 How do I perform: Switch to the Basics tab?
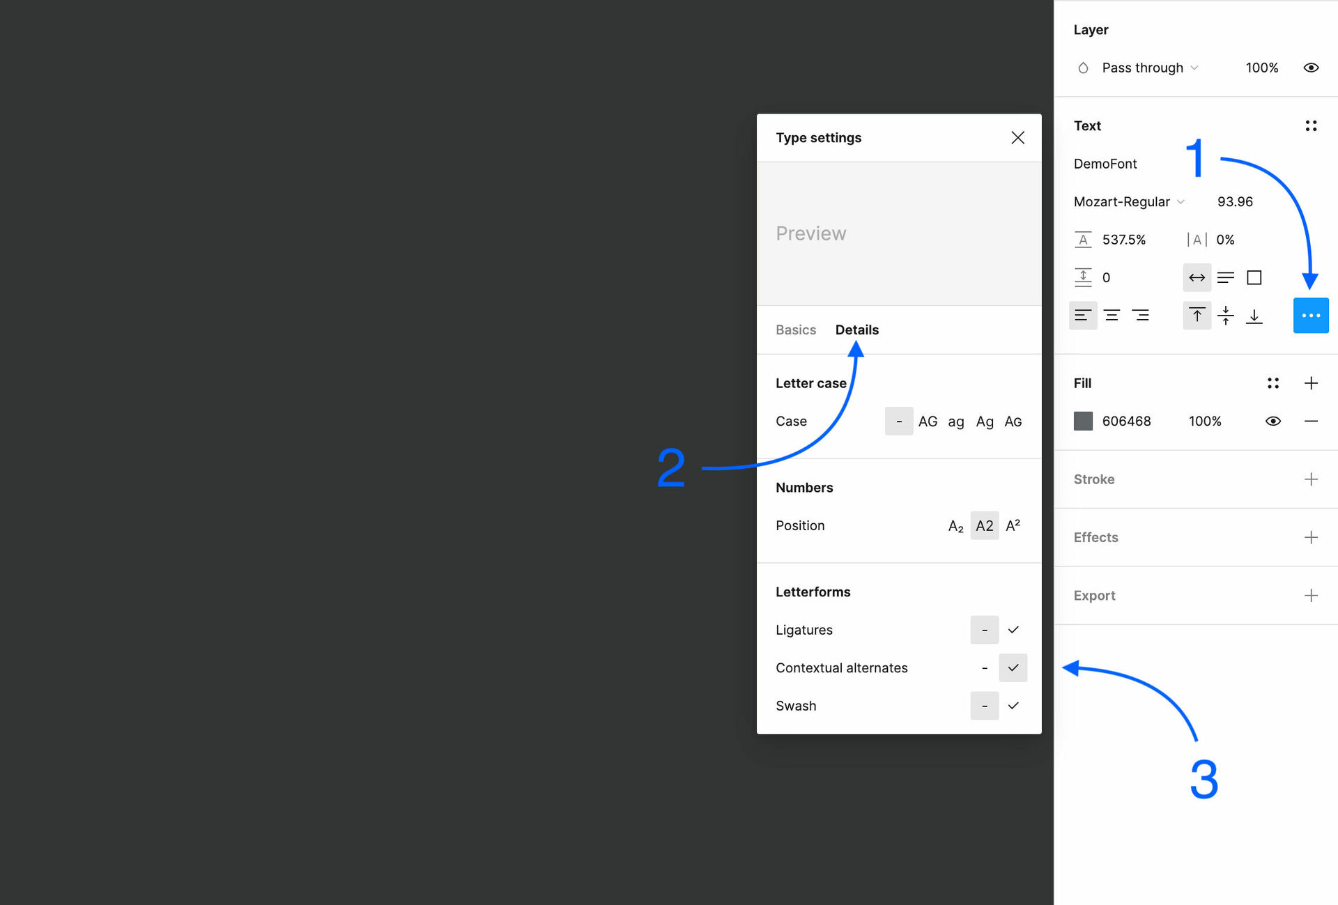(x=795, y=330)
